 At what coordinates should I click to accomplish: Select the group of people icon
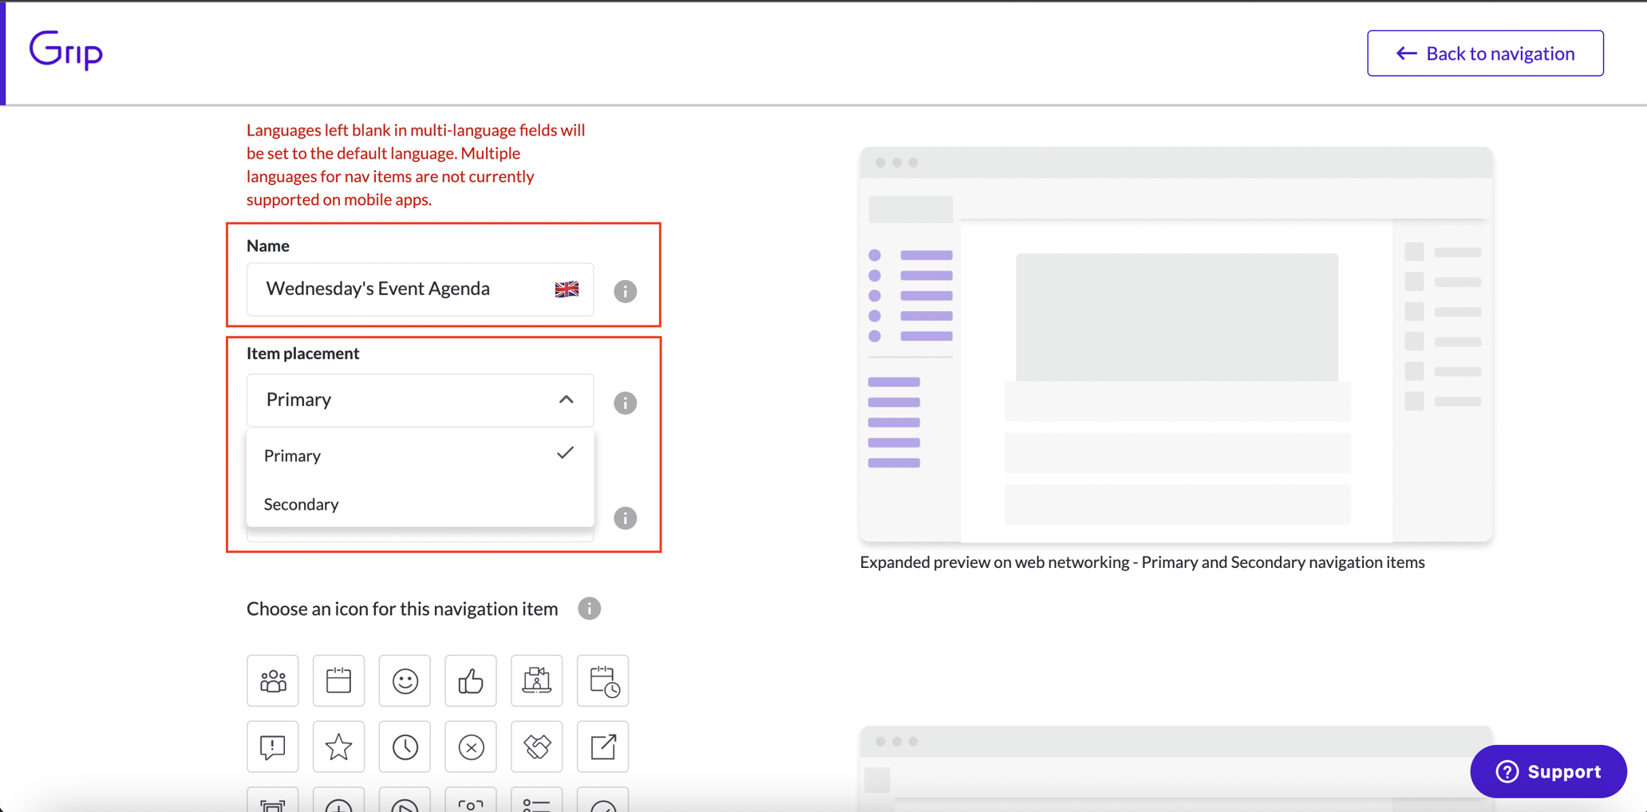(x=272, y=680)
